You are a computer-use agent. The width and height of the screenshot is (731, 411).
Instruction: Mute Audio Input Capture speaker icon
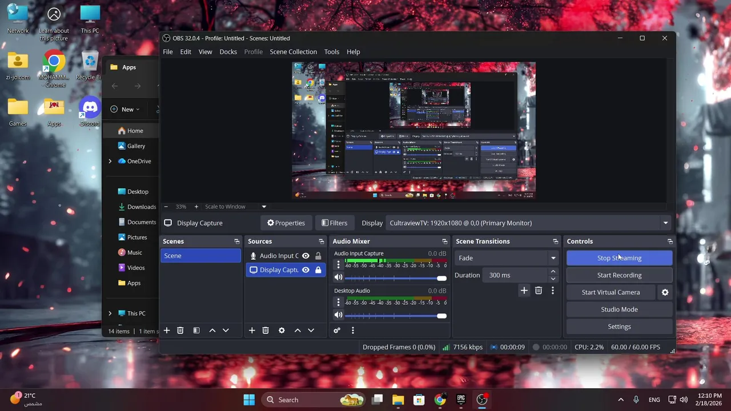point(338,277)
